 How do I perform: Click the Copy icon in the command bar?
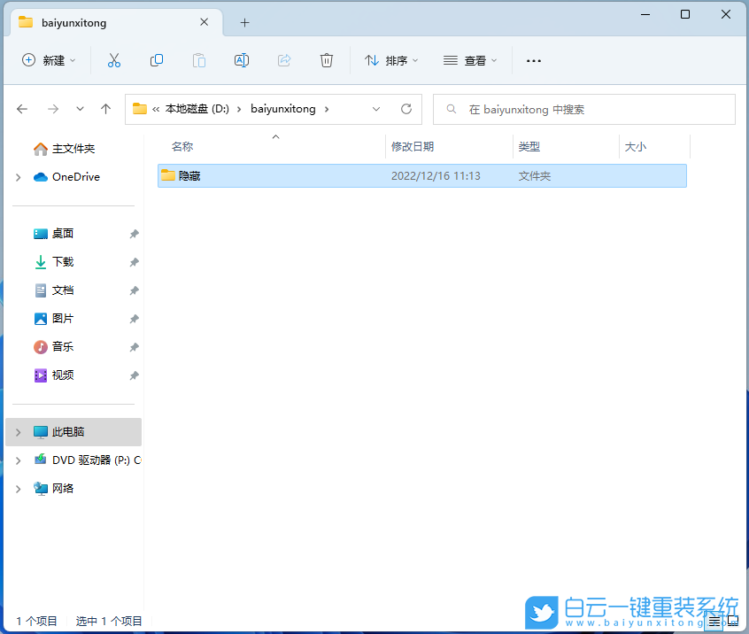156,60
